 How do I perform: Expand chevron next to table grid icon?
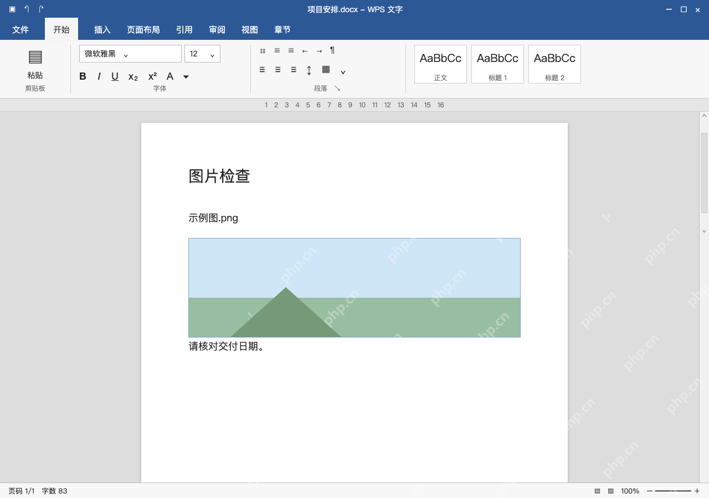click(343, 72)
